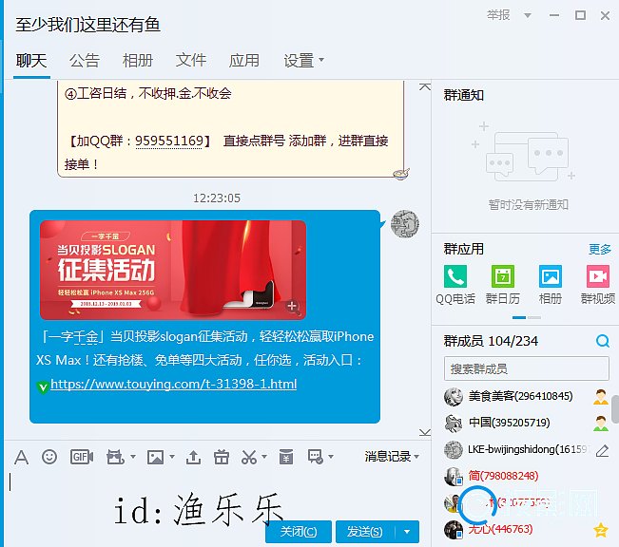Click the 发送(S) send button
Image resolution: width=619 pixels, height=547 pixels.
365,532
